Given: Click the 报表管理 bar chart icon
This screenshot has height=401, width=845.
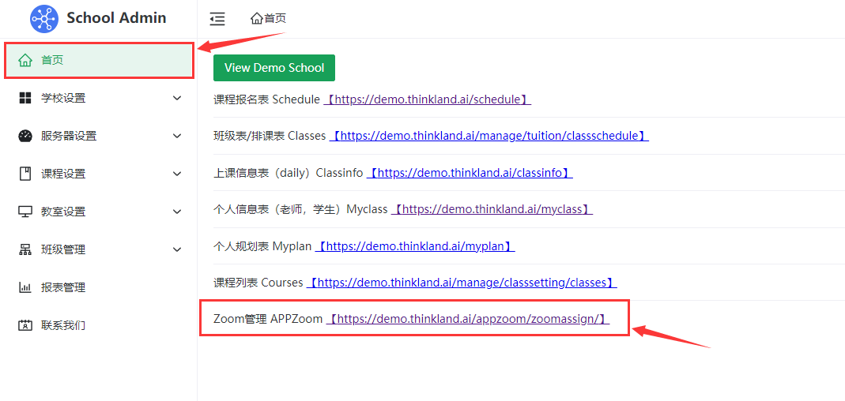Looking at the screenshot, I should pos(25,287).
